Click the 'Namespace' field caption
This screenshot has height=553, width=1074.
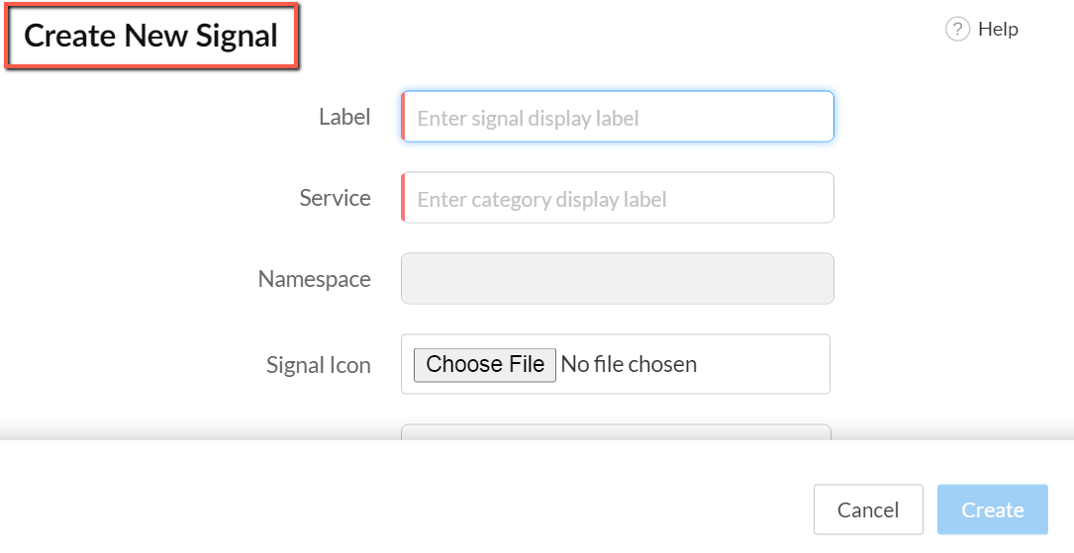314,279
